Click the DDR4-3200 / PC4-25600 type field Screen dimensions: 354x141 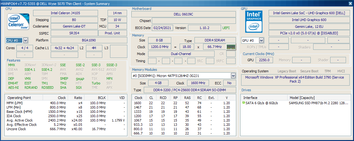coord(190,90)
